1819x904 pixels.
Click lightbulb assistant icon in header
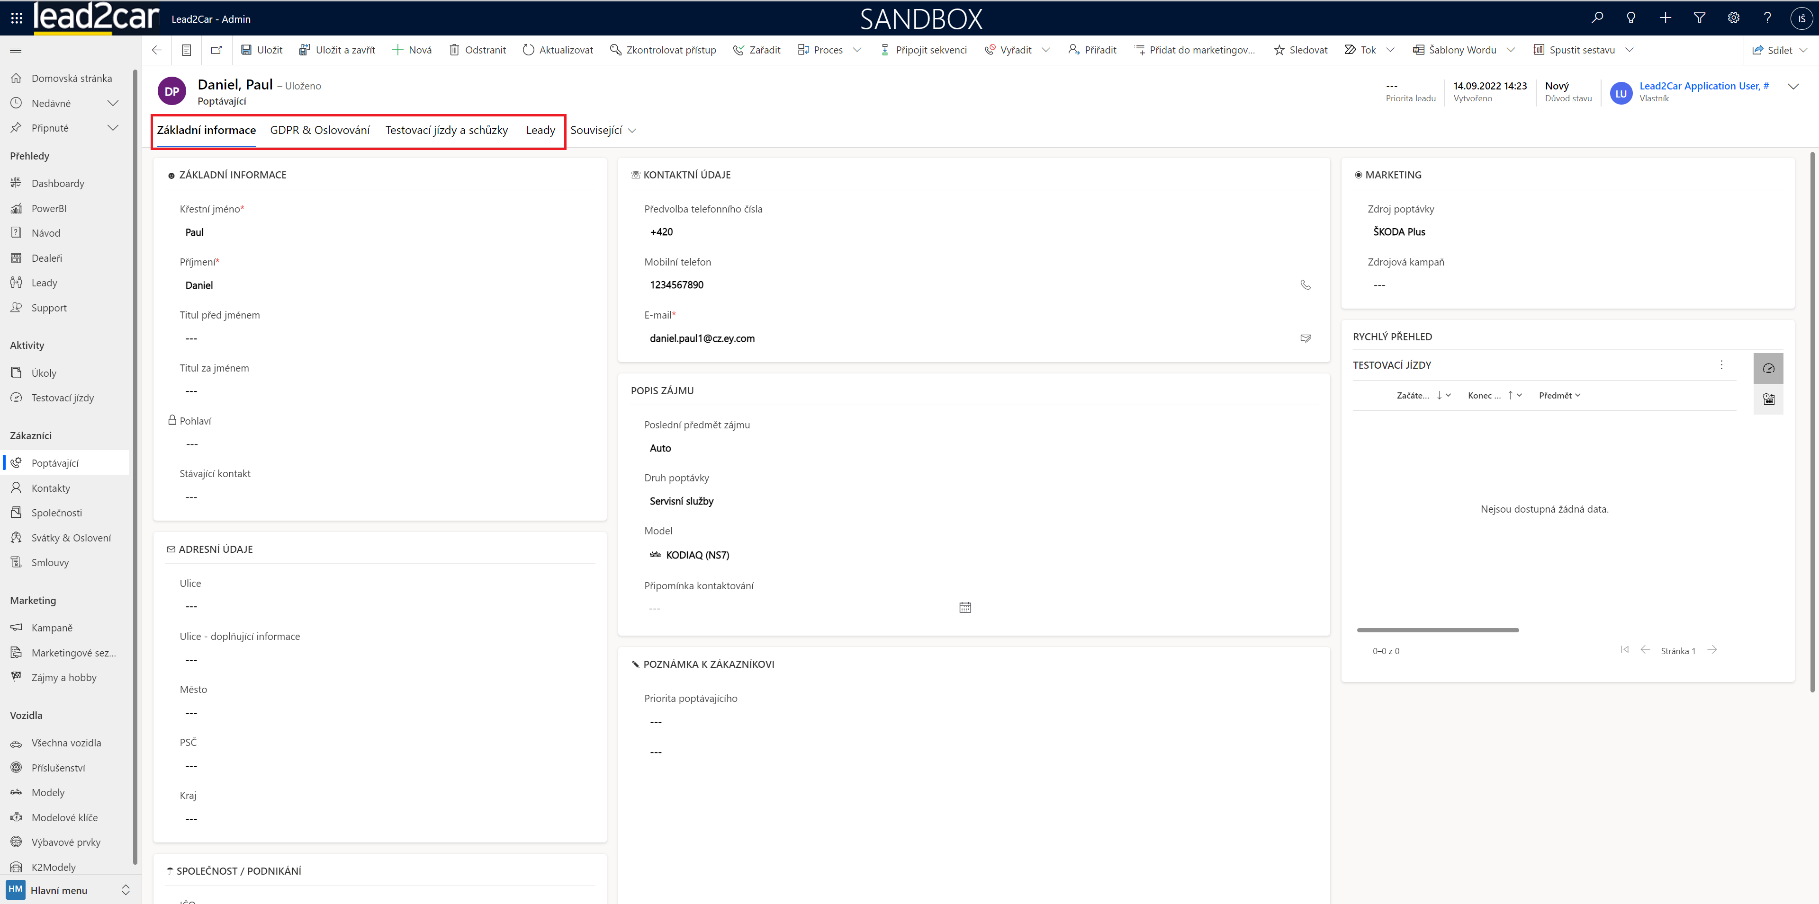[x=1630, y=18]
